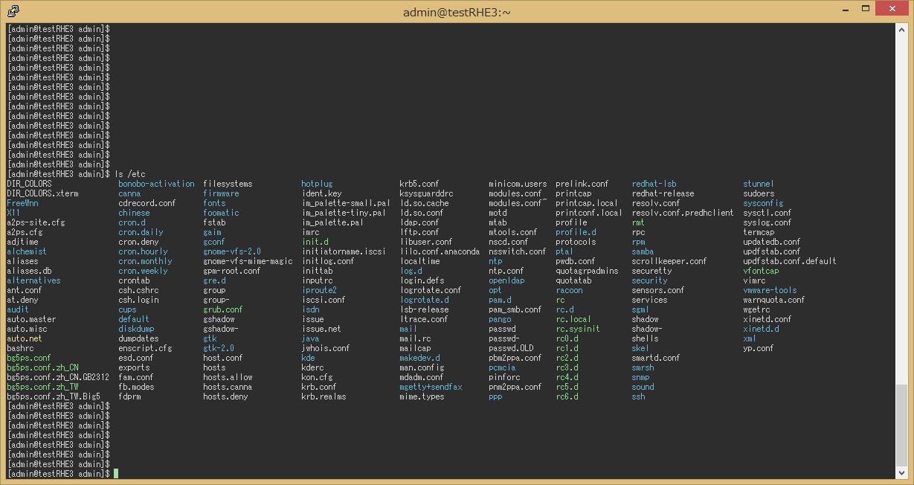914x485 pixels.
Task: Select the FreeWnn directory entry
Action: tap(22, 203)
